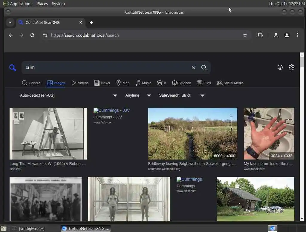The height and width of the screenshot is (232, 306).
Task: Open the System menu
Action: [x=58, y=4]
